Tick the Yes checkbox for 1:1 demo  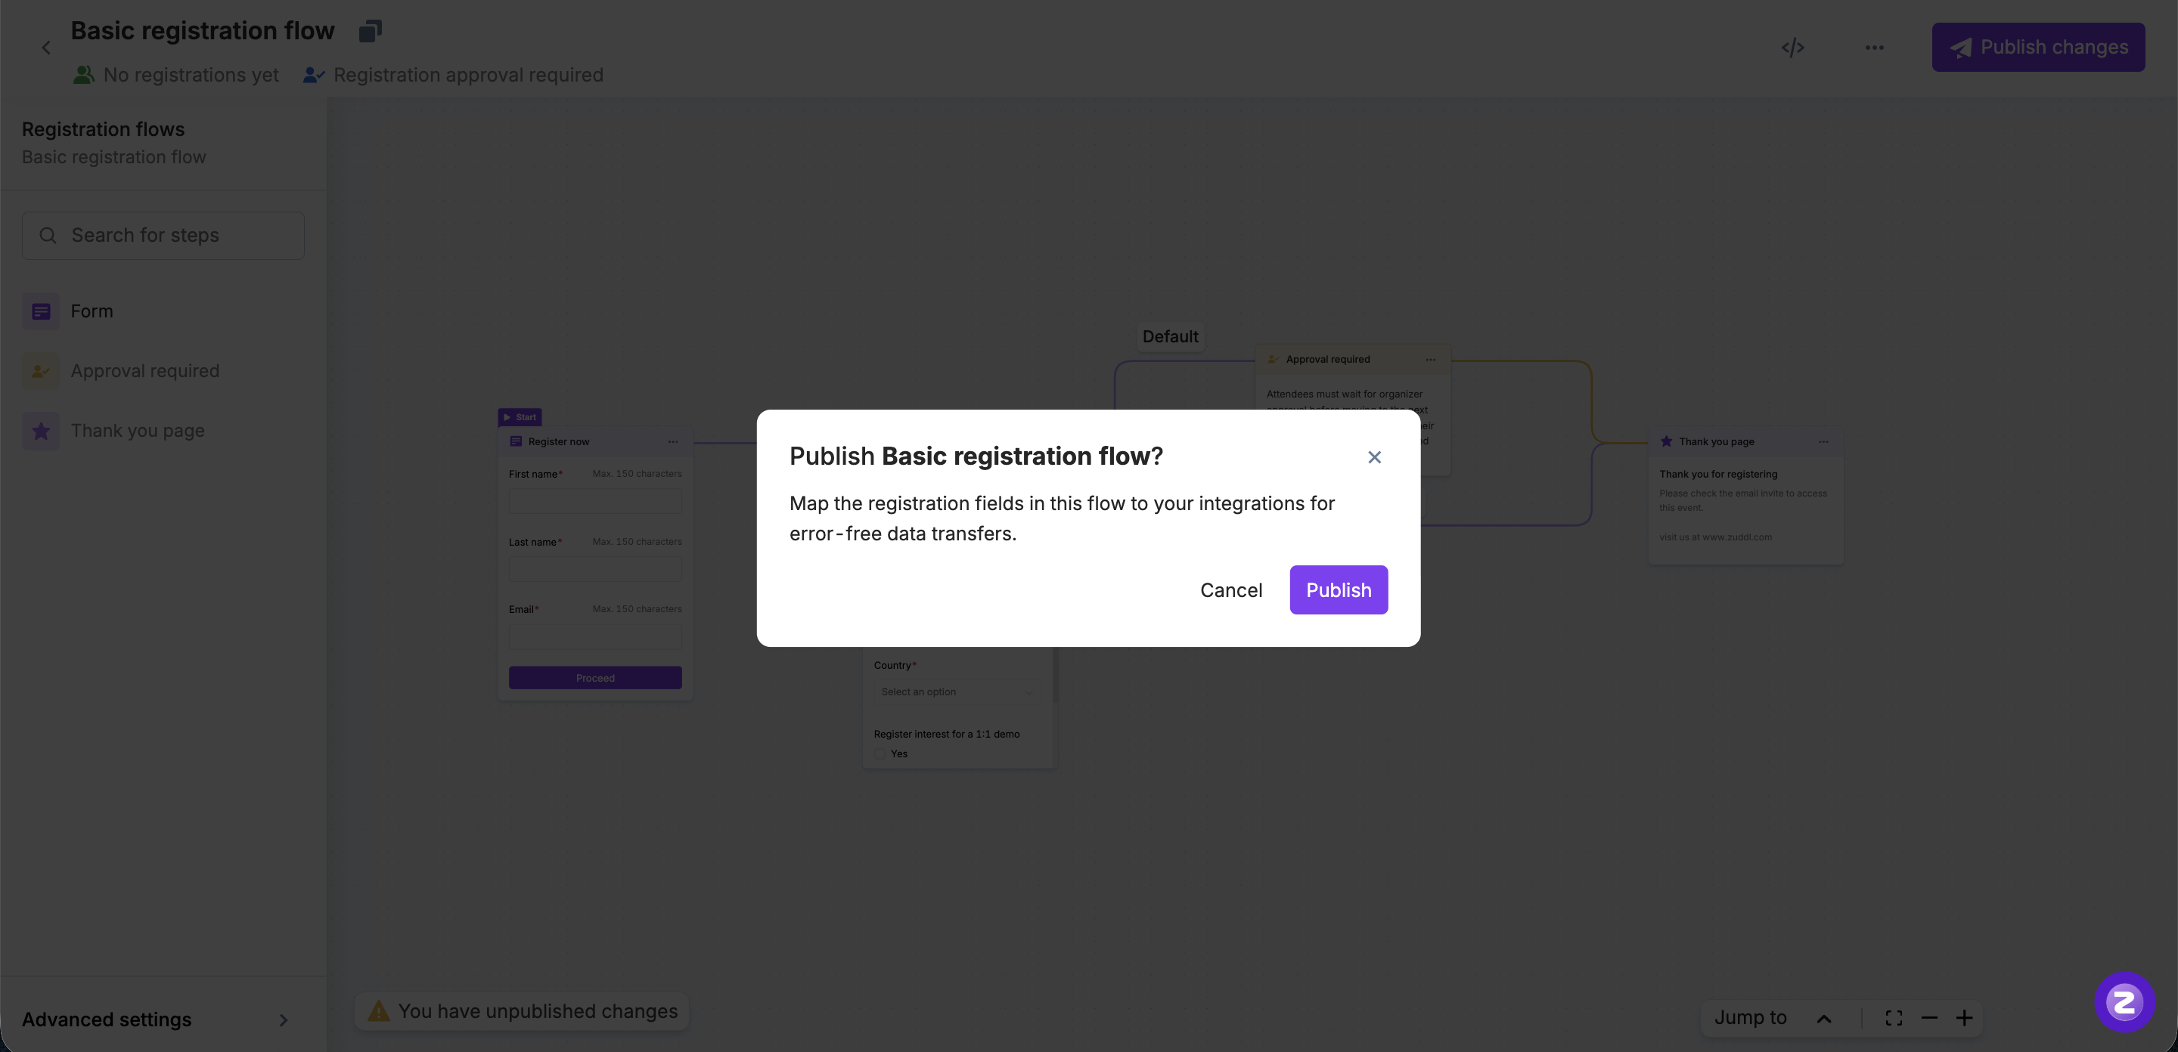click(x=880, y=753)
